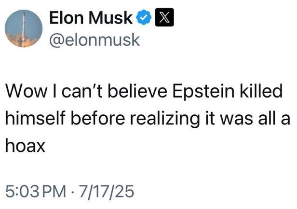Click the word "himself" in the post

[35, 118]
